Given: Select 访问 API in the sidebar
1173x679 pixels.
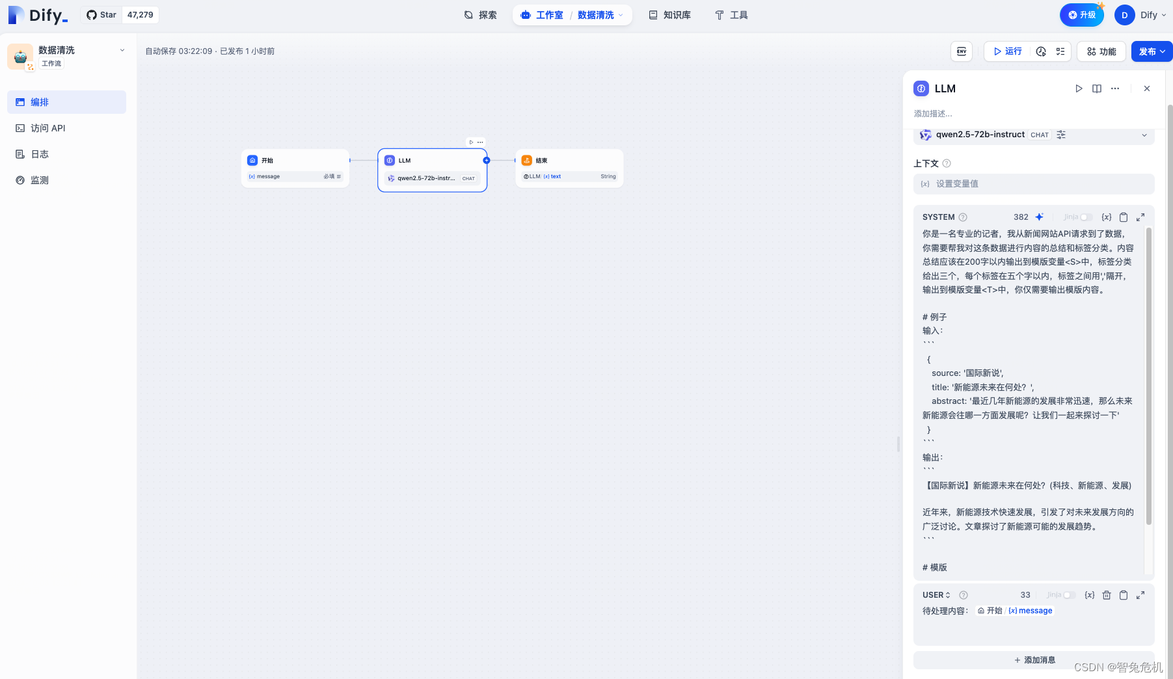Looking at the screenshot, I should (x=66, y=128).
